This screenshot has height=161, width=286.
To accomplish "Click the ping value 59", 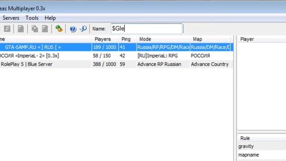I will pyautogui.click(x=122, y=64).
